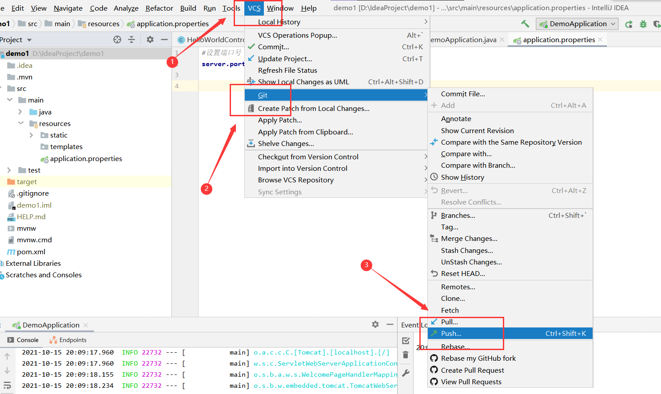Click the down arrow in Run console
The image size is (661, 394).
click(x=7, y=370)
